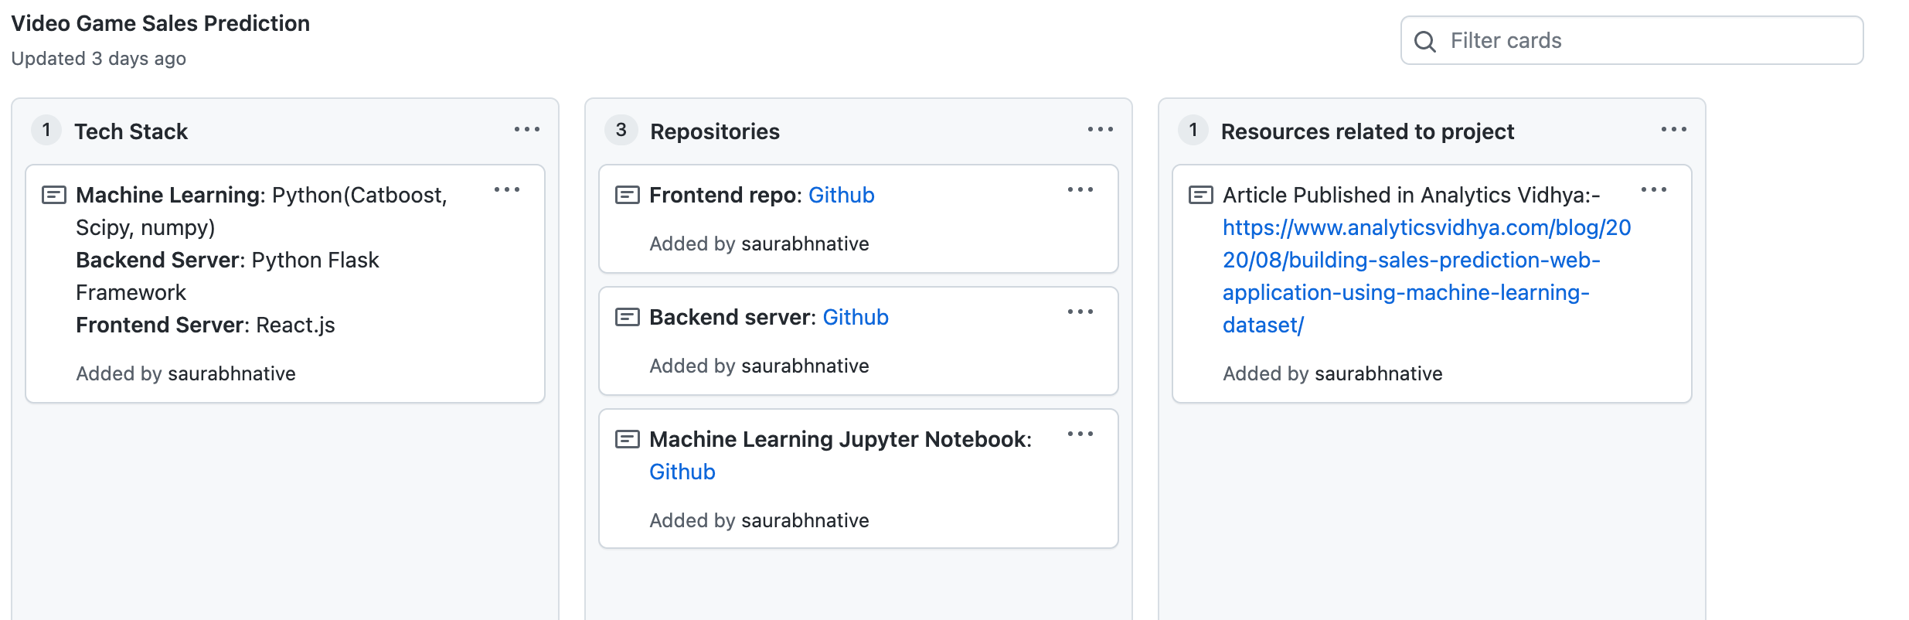Click note icon on Analytics Vidhya article card

1200,195
